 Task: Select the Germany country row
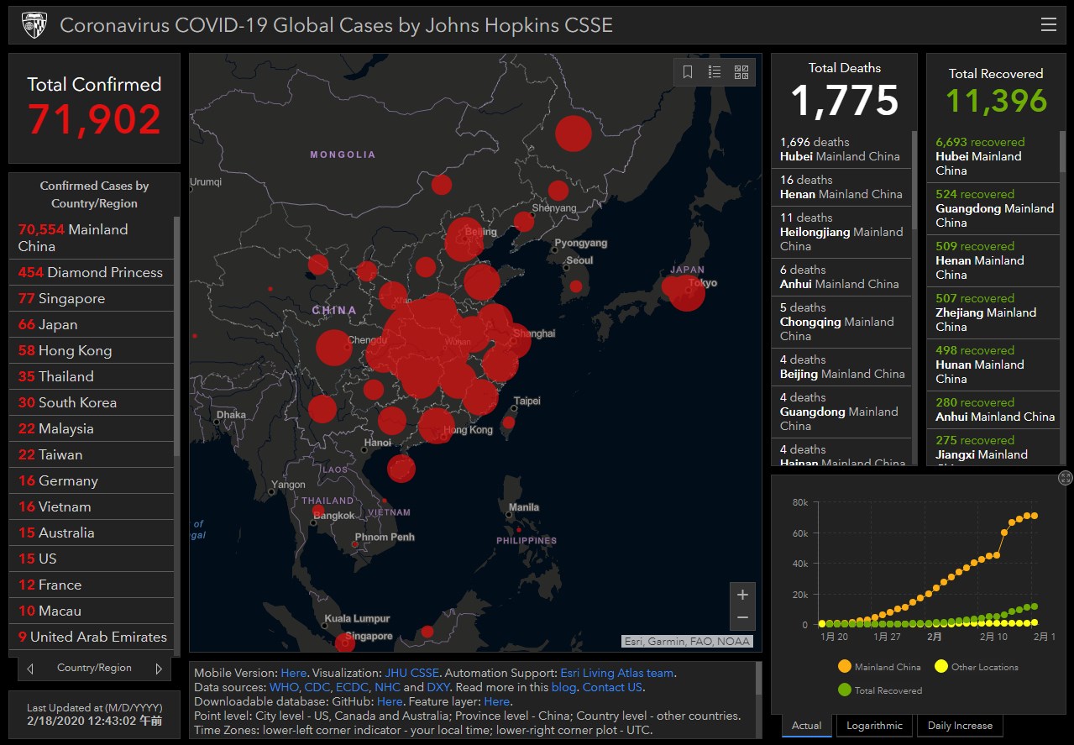pyautogui.click(x=92, y=480)
